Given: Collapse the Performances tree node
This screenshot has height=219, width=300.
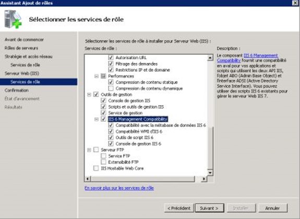Looking at the screenshot, I should click(97, 76).
